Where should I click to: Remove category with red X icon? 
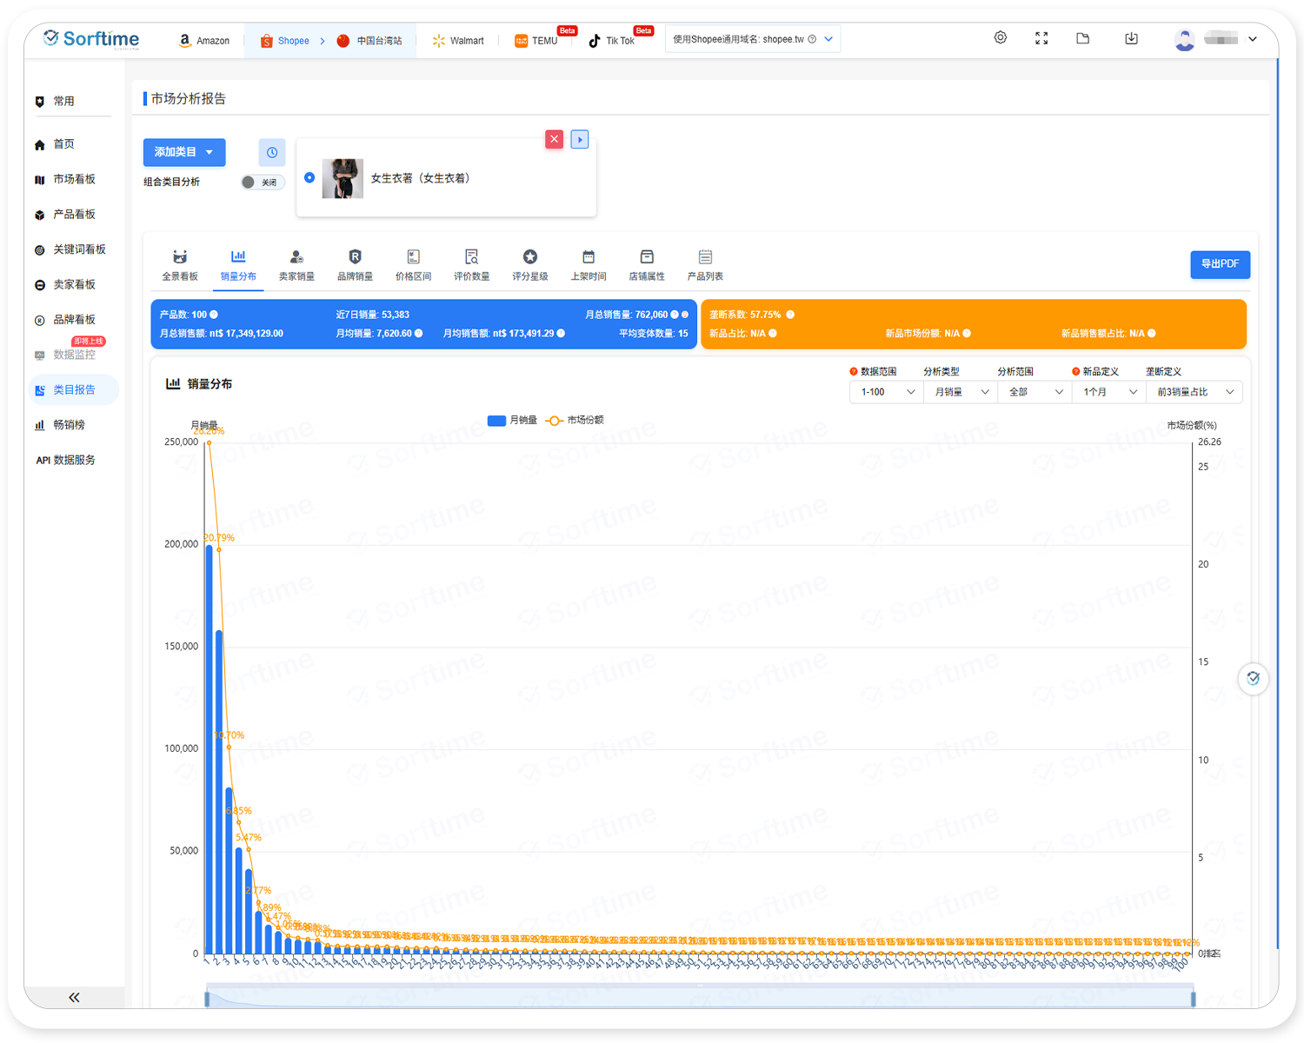point(554,139)
